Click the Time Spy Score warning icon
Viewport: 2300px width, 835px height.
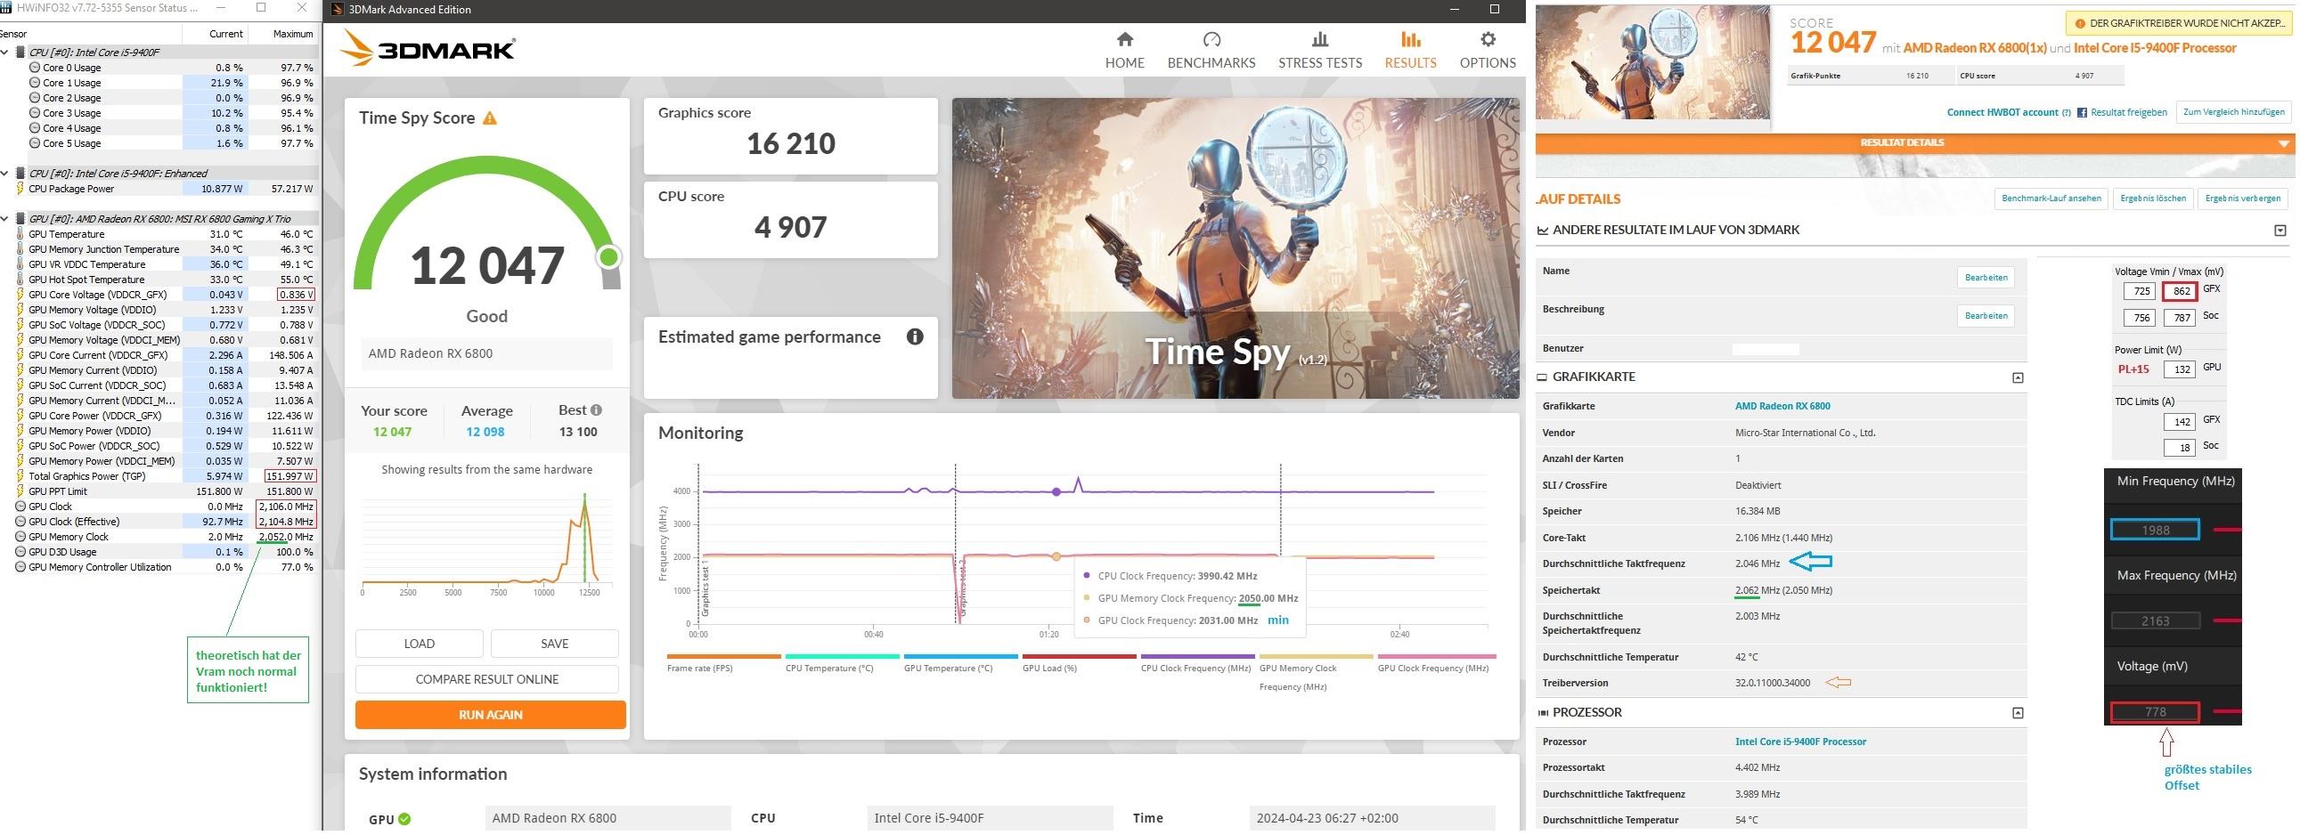(489, 118)
